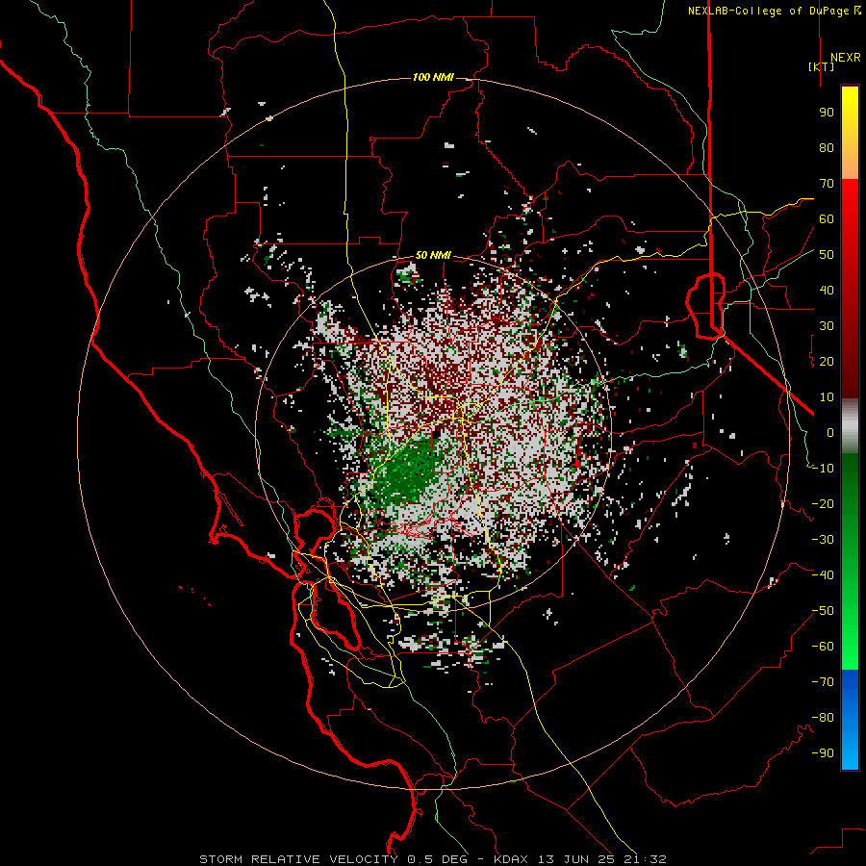The width and height of the screenshot is (866, 866).
Task: Click the 20 value on the velocity scale
Action: click(827, 362)
